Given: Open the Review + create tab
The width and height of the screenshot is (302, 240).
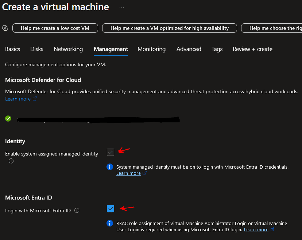Looking at the screenshot, I should point(252,49).
